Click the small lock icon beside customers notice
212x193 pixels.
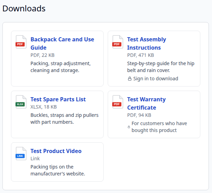(129, 127)
